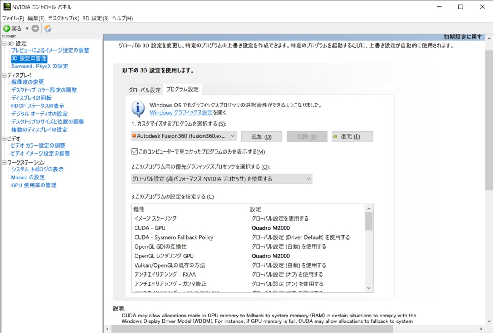Open デジタル オーディオの設定 page

point(39,114)
